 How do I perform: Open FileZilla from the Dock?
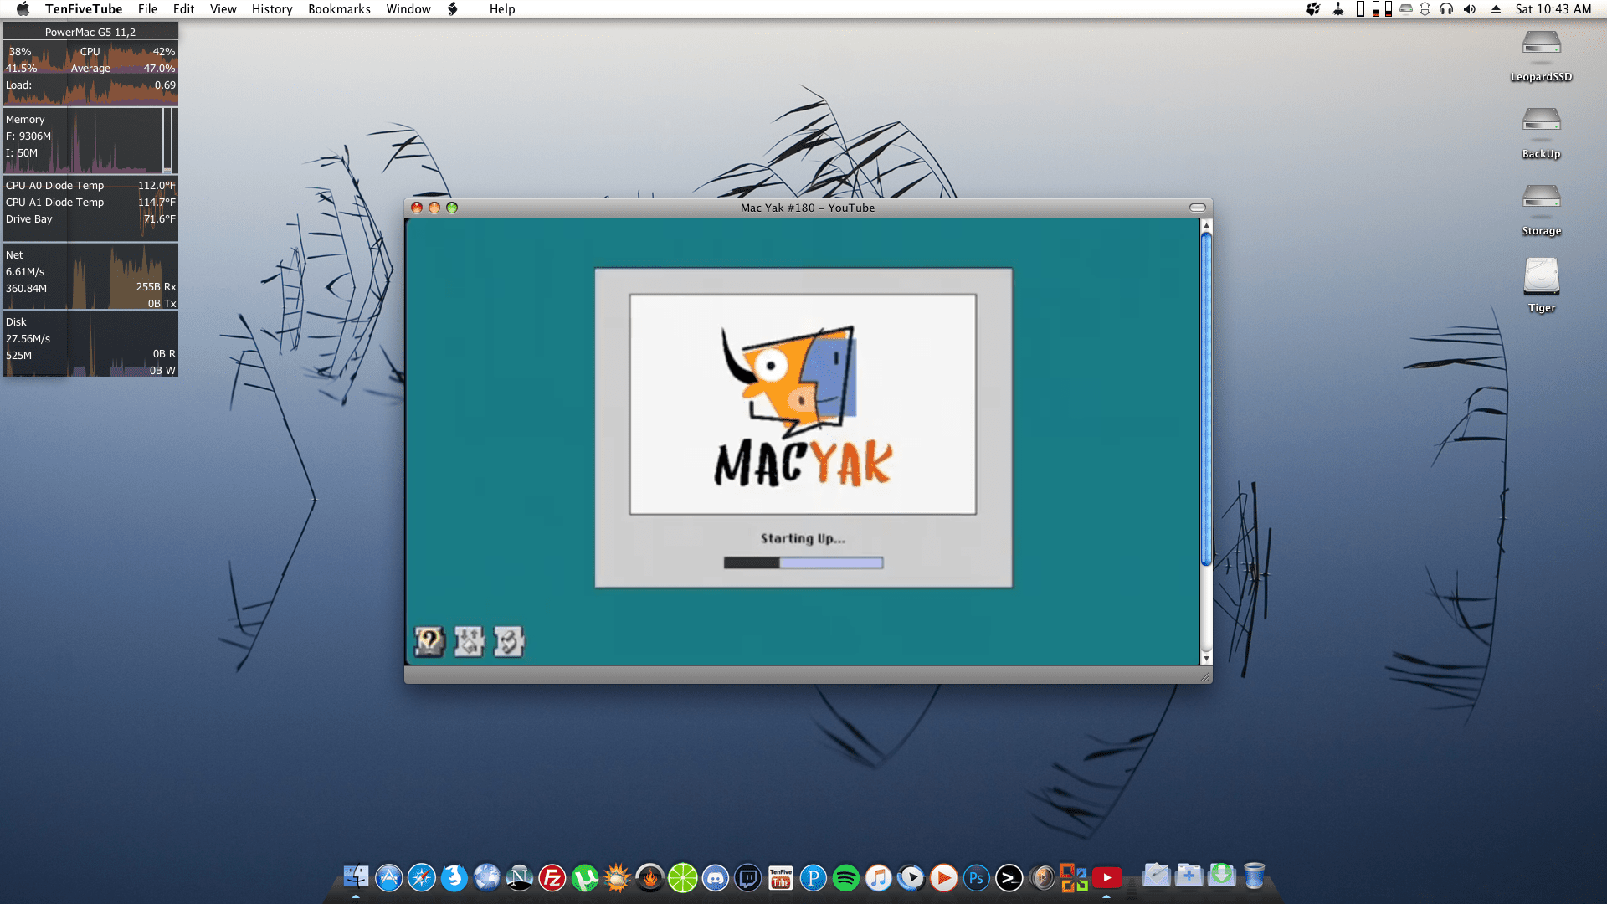[x=552, y=877]
